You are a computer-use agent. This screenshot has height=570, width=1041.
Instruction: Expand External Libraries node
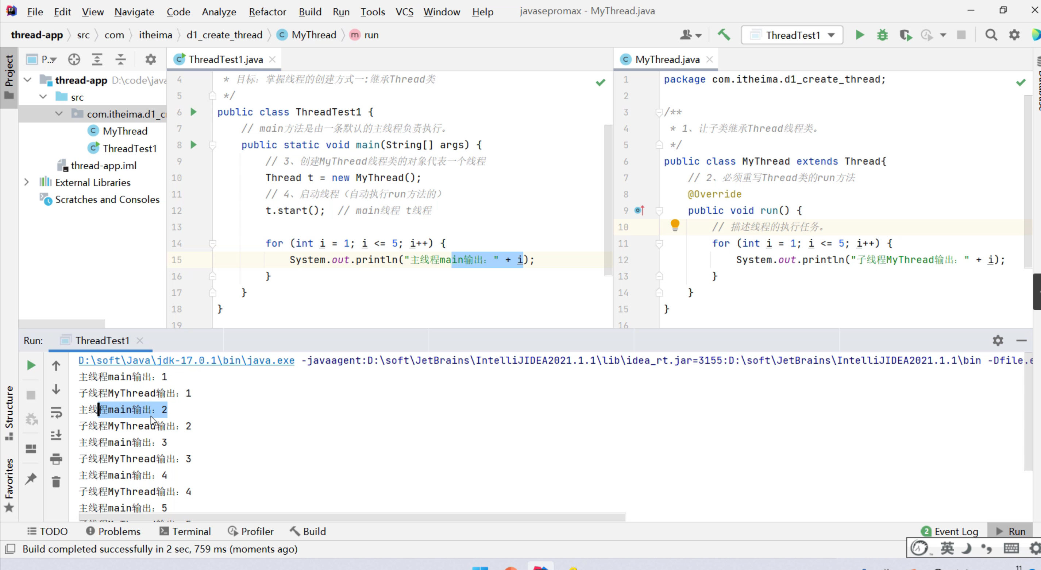(27, 182)
